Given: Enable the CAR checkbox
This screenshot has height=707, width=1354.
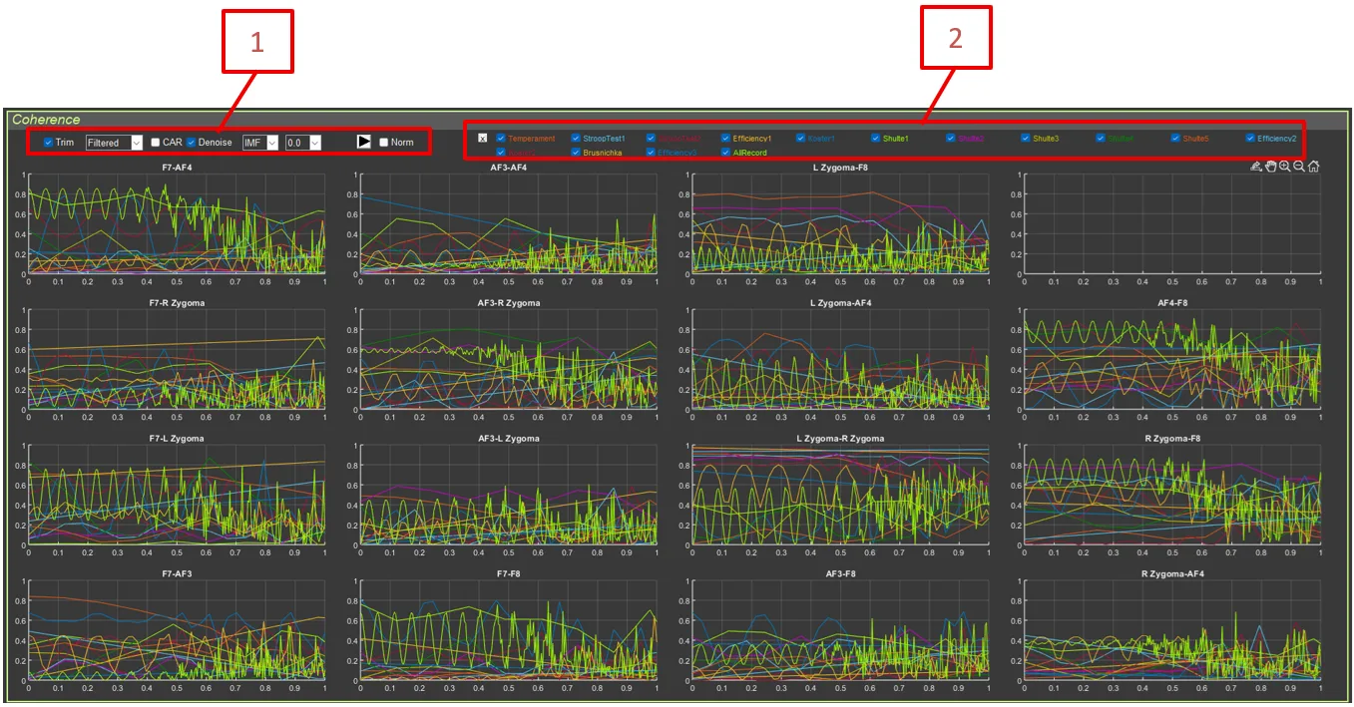Looking at the screenshot, I should 156,143.
